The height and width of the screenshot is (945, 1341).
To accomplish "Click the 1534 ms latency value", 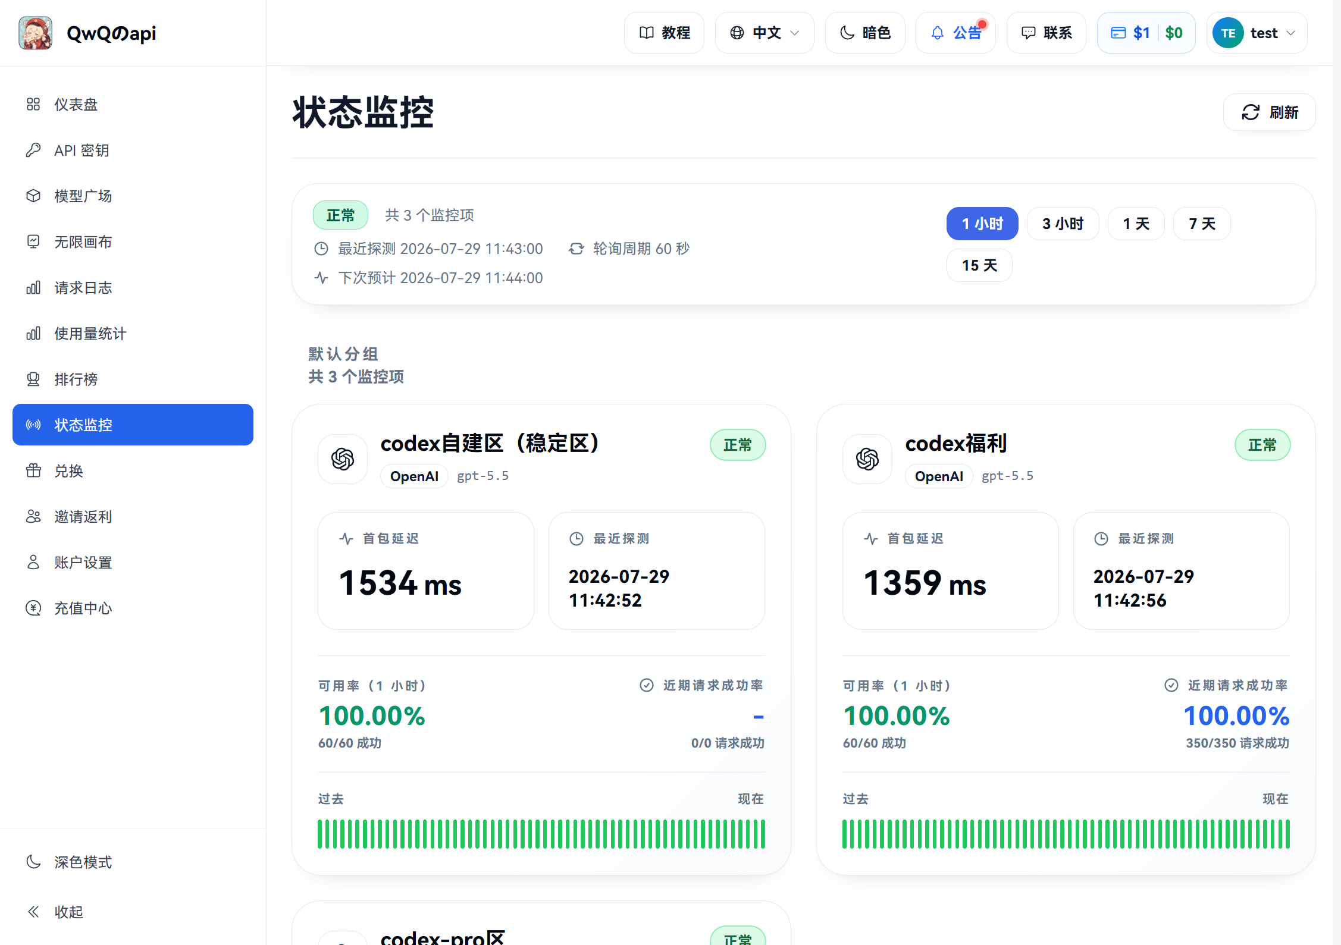I will 400,583.
